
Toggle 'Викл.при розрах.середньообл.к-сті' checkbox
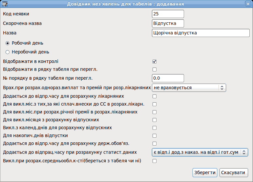click(x=155, y=161)
